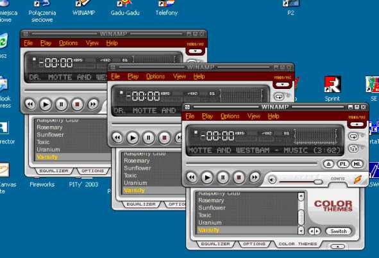Open the P2 desktop shortcut

coord(291,8)
